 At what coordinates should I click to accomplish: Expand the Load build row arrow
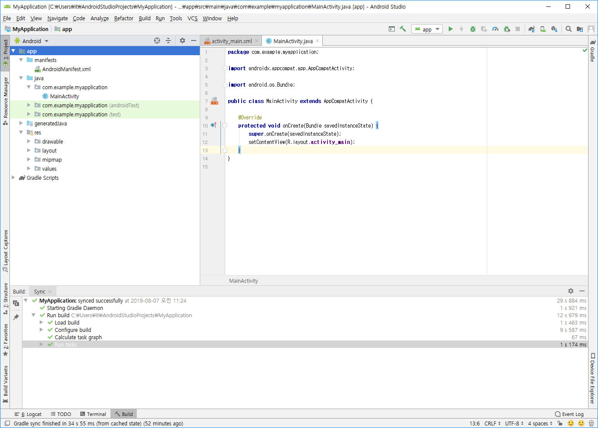point(41,322)
